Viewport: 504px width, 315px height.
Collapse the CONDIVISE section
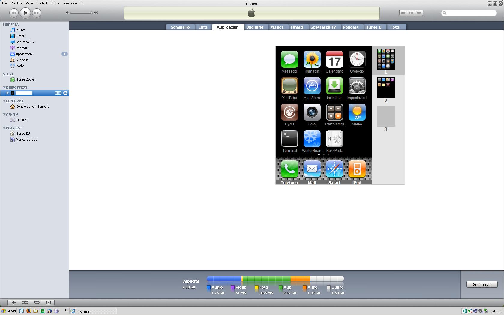click(x=4, y=101)
